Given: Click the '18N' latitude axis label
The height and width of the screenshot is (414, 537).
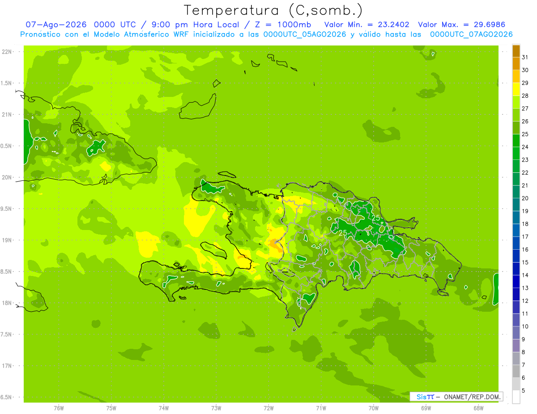Looking at the screenshot, I should click(6, 303).
